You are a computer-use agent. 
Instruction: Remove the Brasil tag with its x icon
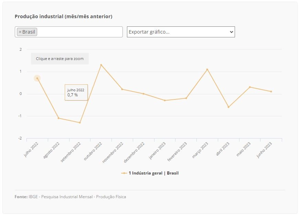click(x=20, y=32)
